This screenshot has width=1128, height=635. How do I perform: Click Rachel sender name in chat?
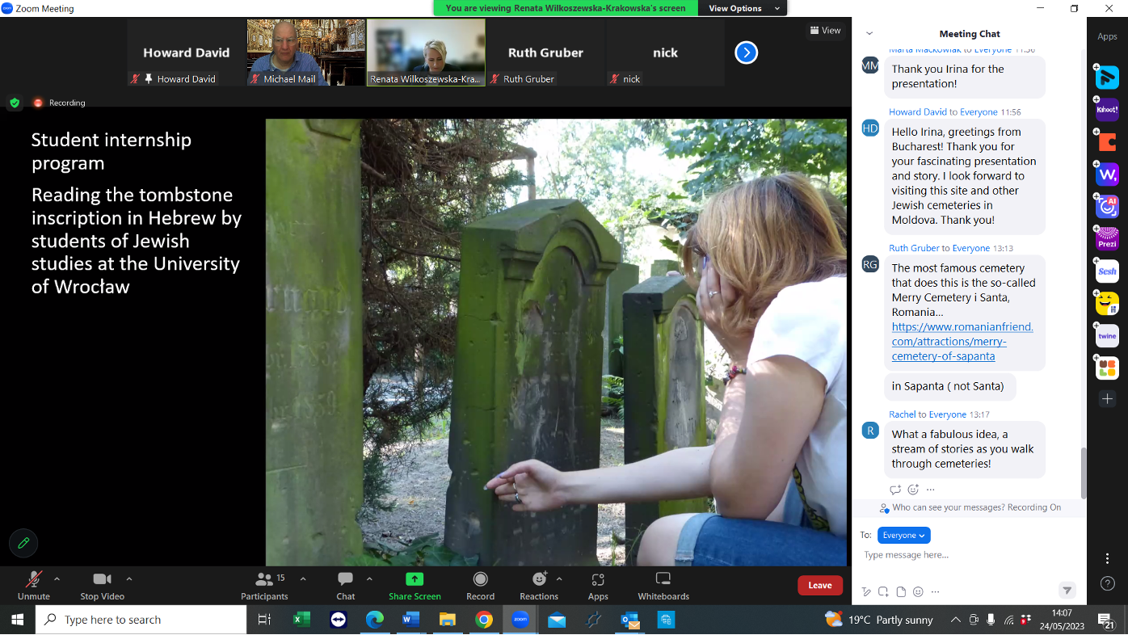[903, 414]
